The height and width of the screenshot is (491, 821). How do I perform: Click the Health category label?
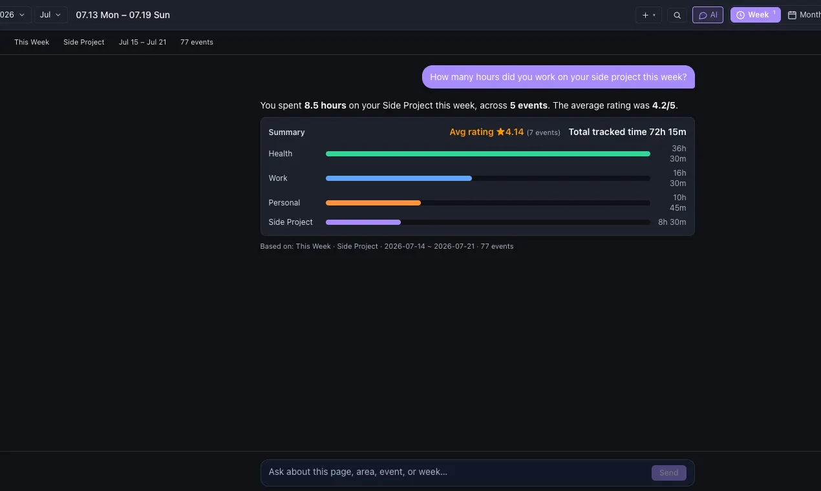coord(281,154)
